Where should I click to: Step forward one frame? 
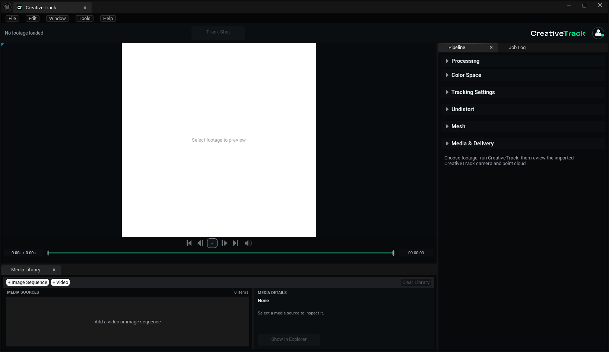(x=224, y=243)
